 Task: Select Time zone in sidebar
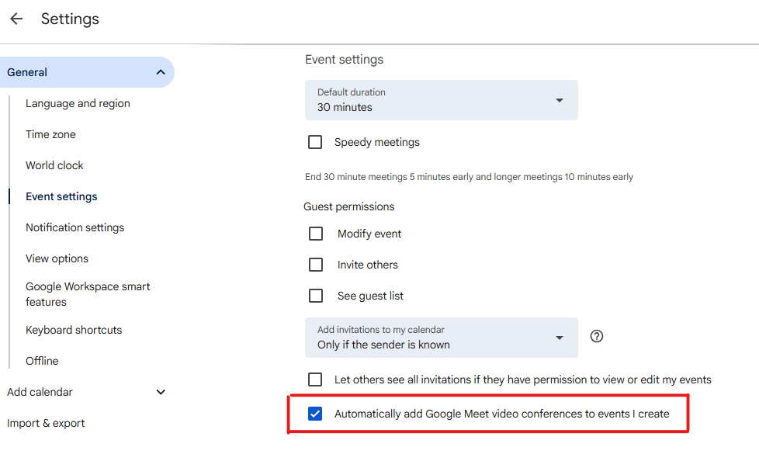click(x=50, y=134)
